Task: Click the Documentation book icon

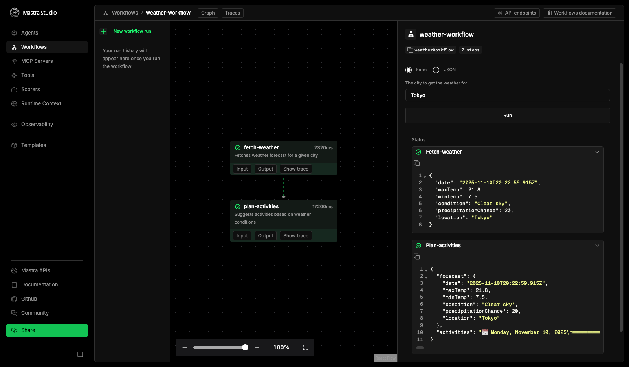Action: pyautogui.click(x=14, y=284)
